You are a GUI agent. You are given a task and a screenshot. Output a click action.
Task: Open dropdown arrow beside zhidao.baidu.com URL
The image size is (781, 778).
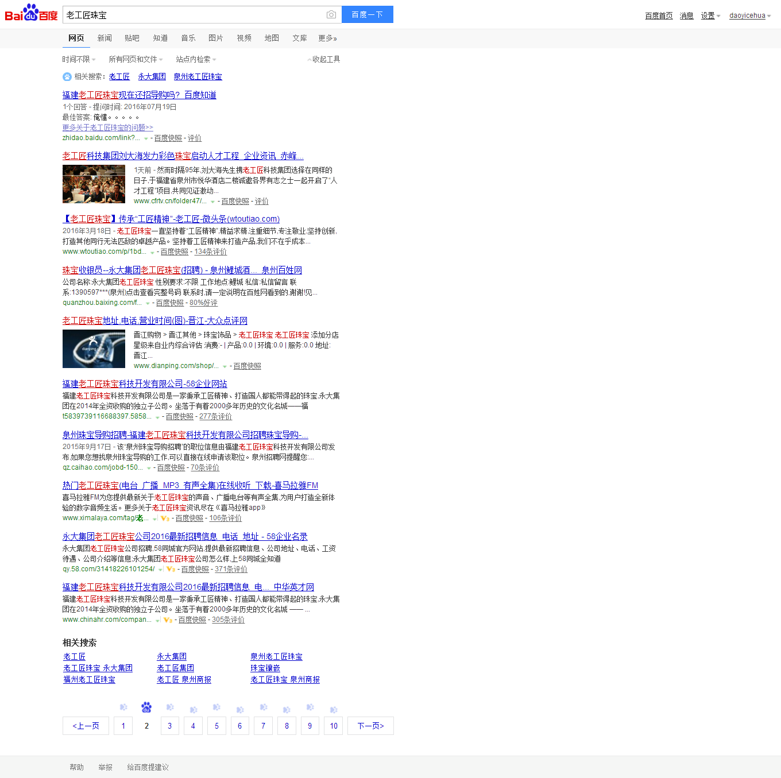146,139
